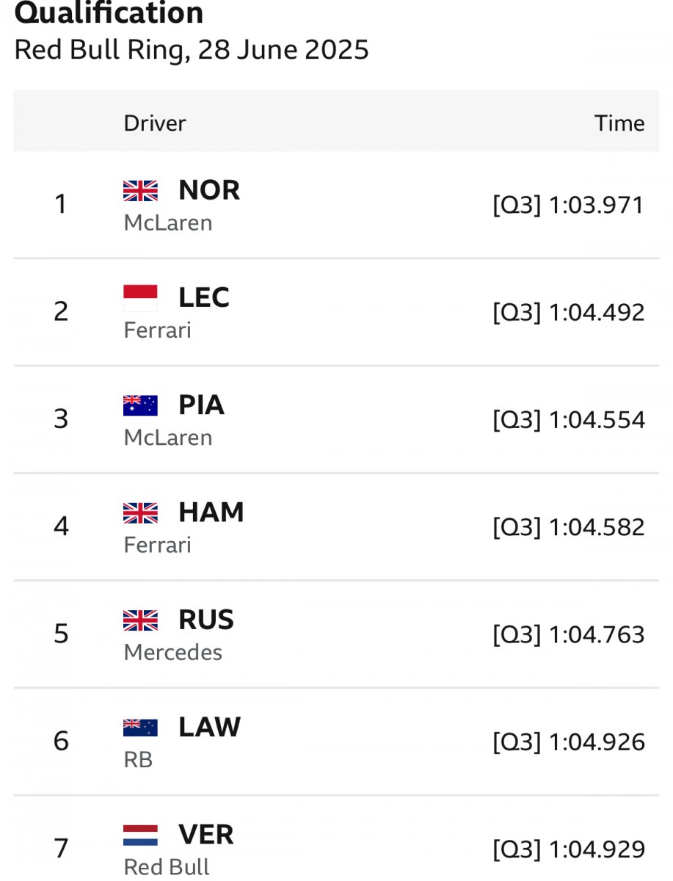Click the Australian flag beside PIA
Screen dimensions: 673x881
(140, 405)
